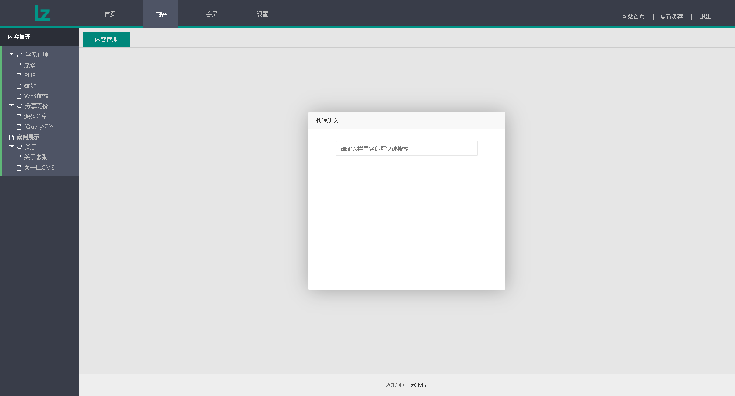Click the folder icon beside 关于

click(x=20, y=147)
